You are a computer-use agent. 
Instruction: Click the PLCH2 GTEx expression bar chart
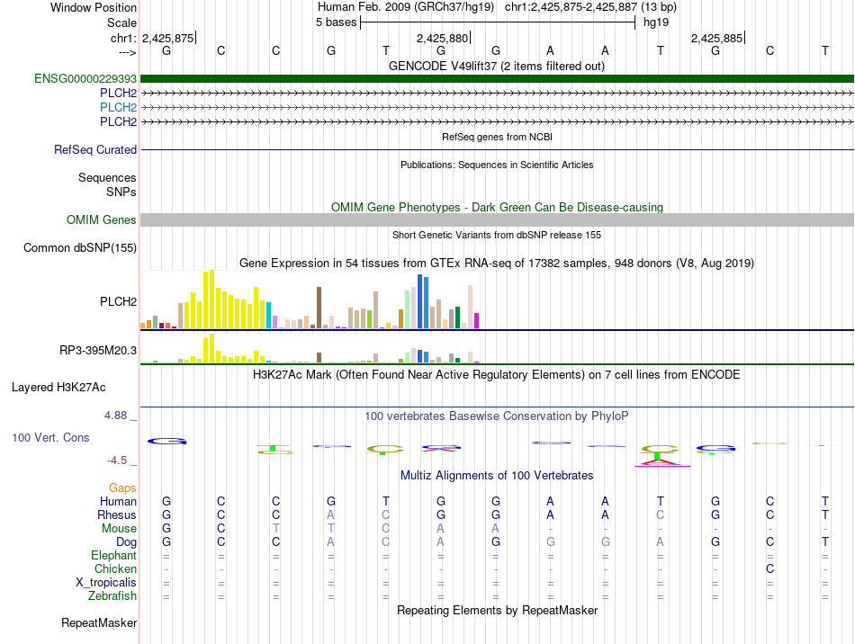tap(310, 300)
